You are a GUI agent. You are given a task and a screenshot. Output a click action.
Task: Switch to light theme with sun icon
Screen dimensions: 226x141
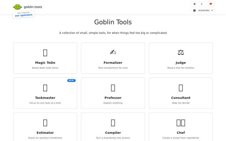(x=195, y=4)
